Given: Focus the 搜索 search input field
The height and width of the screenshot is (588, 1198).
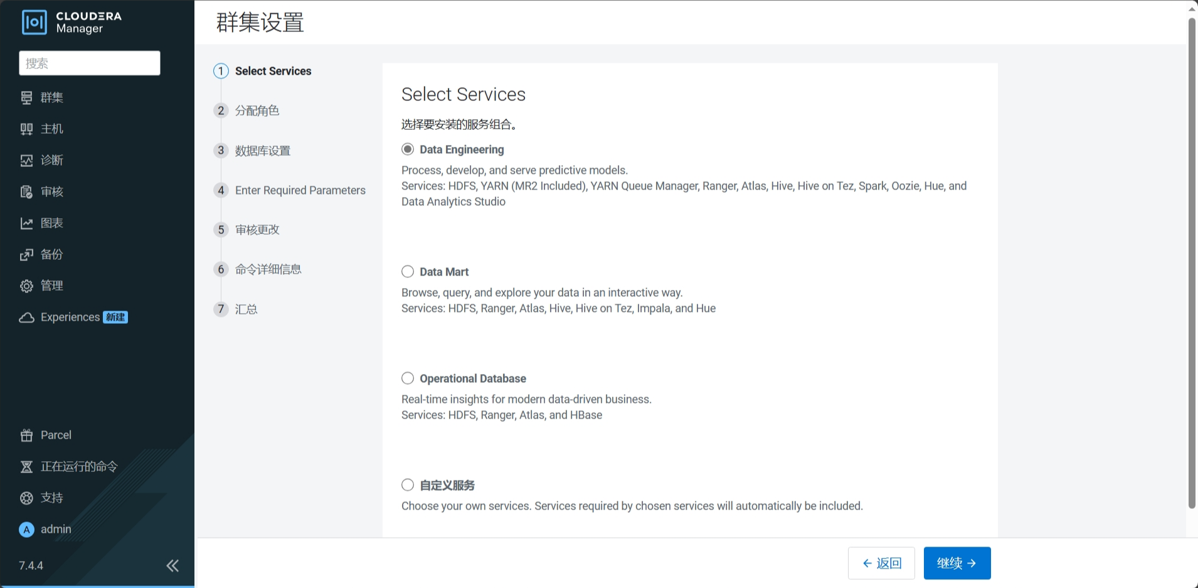Looking at the screenshot, I should [90, 63].
